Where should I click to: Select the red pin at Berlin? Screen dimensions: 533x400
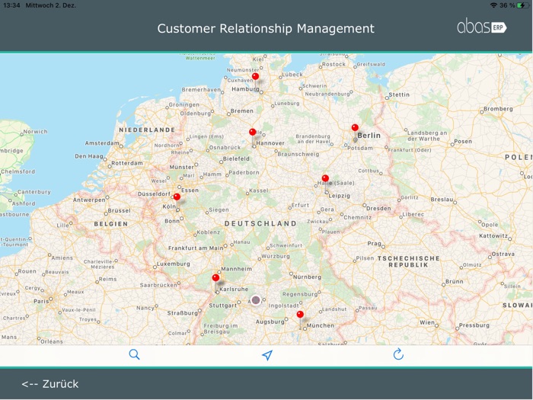coord(355,127)
